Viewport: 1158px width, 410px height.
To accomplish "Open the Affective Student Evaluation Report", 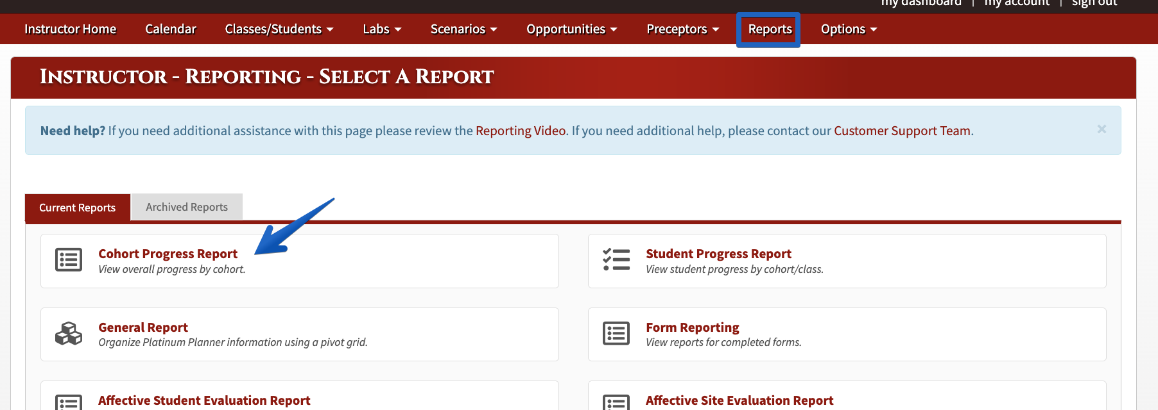I will pyautogui.click(x=204, y=400).
